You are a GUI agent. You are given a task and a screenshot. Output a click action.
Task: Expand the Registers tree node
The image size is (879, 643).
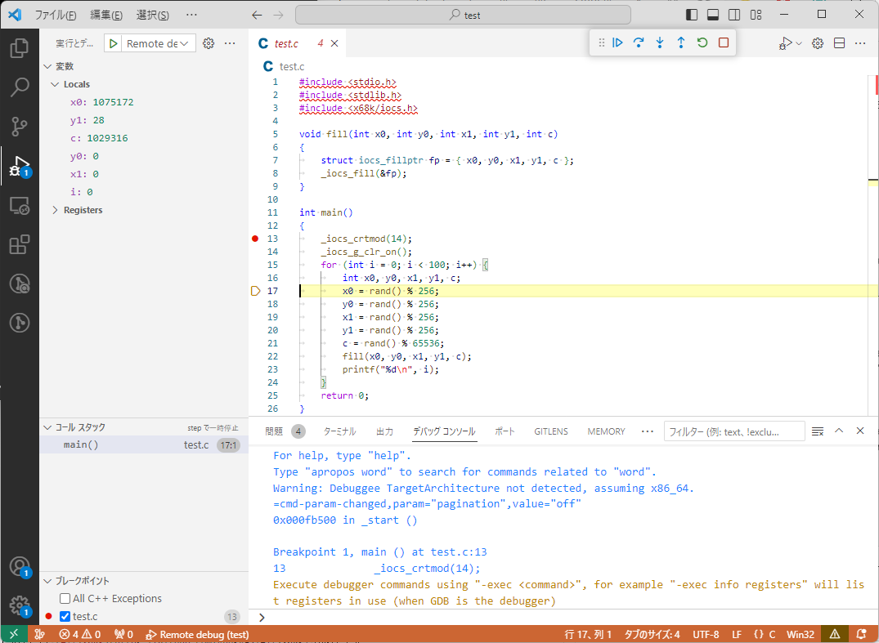point(55,210)
